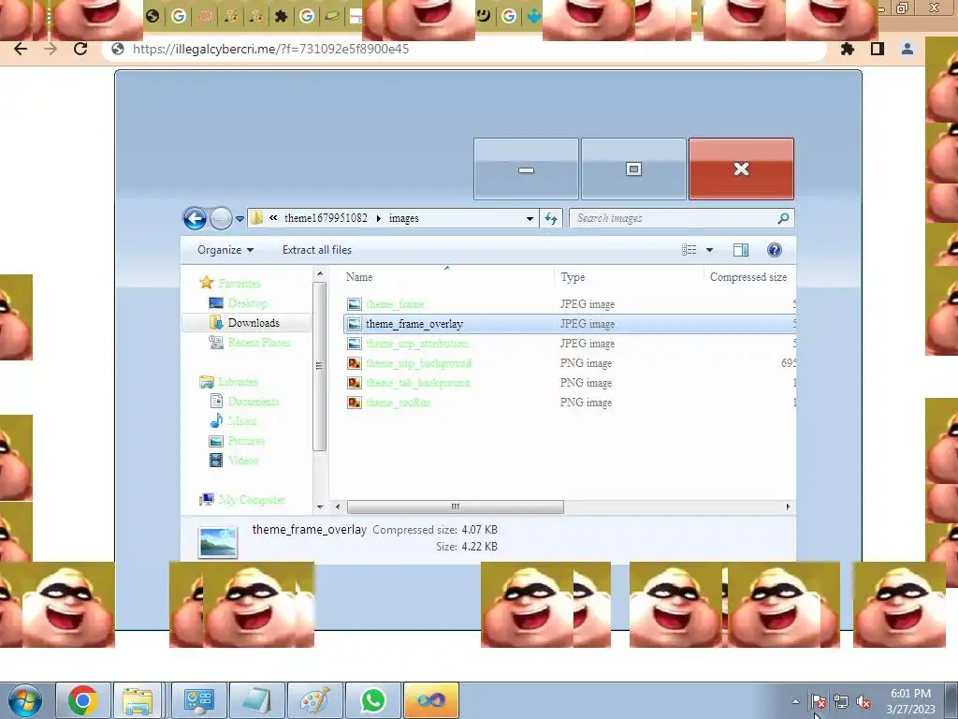Open the Windows Start orb
958x719 pixels.
(23, 700)
